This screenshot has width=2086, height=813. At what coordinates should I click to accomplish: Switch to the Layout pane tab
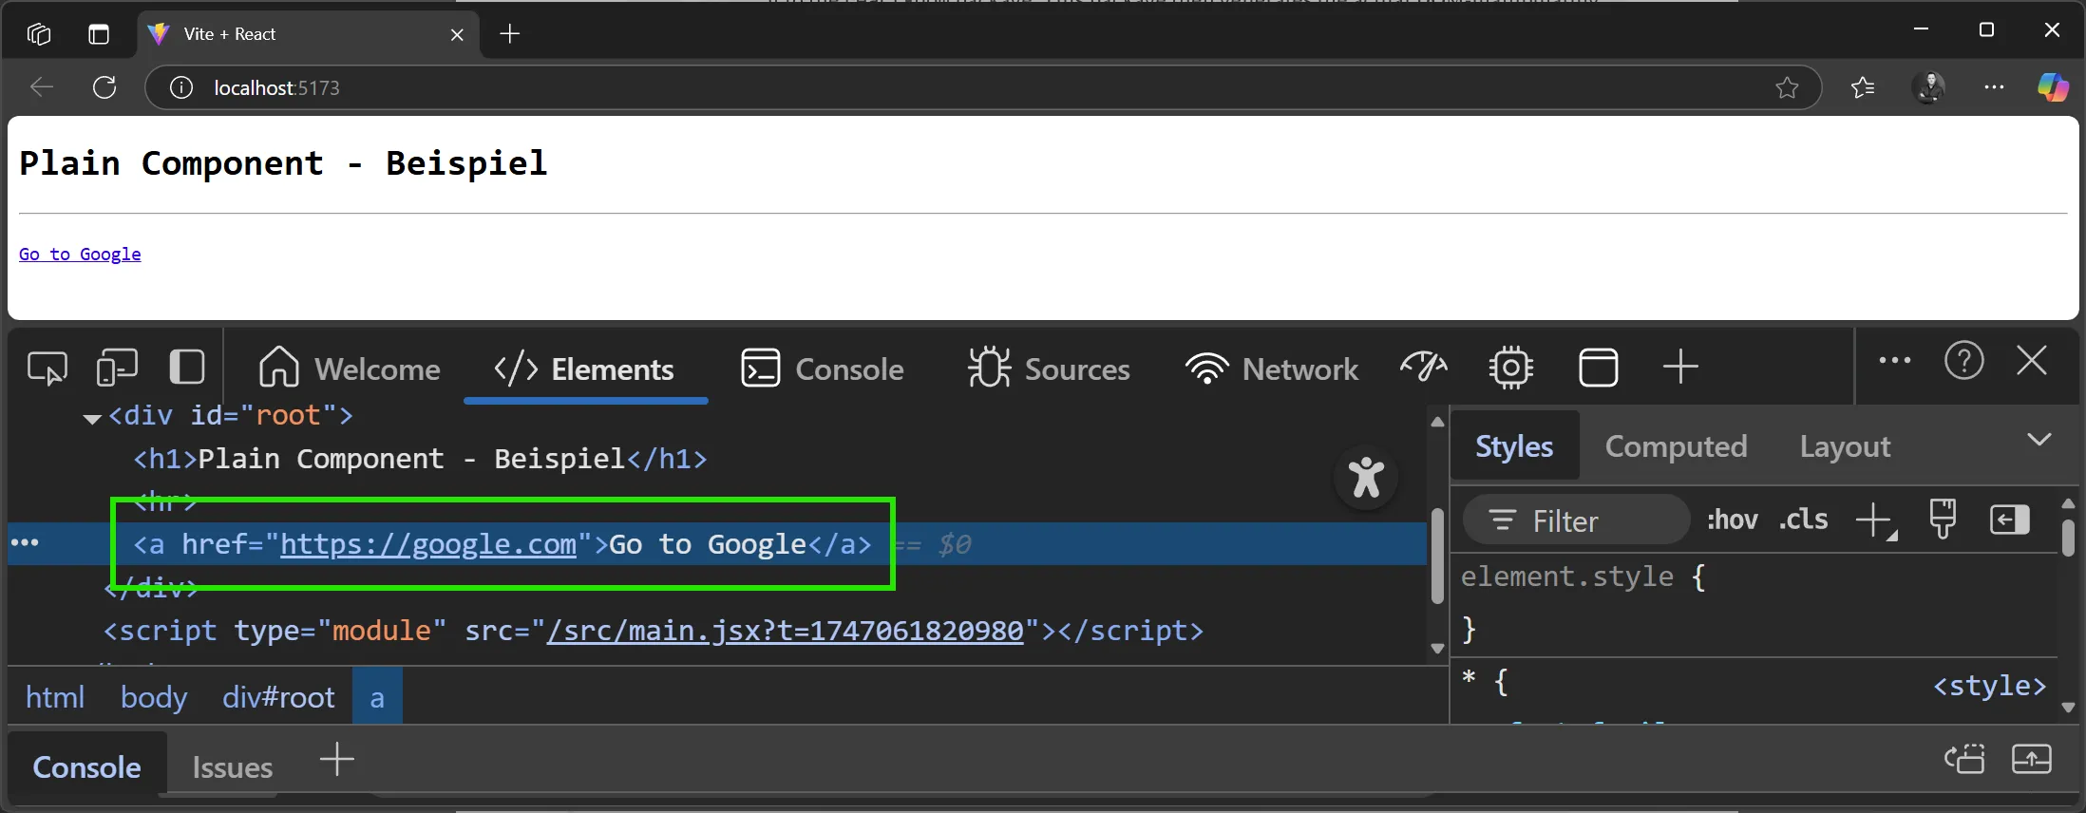[x=1845, y=445]
